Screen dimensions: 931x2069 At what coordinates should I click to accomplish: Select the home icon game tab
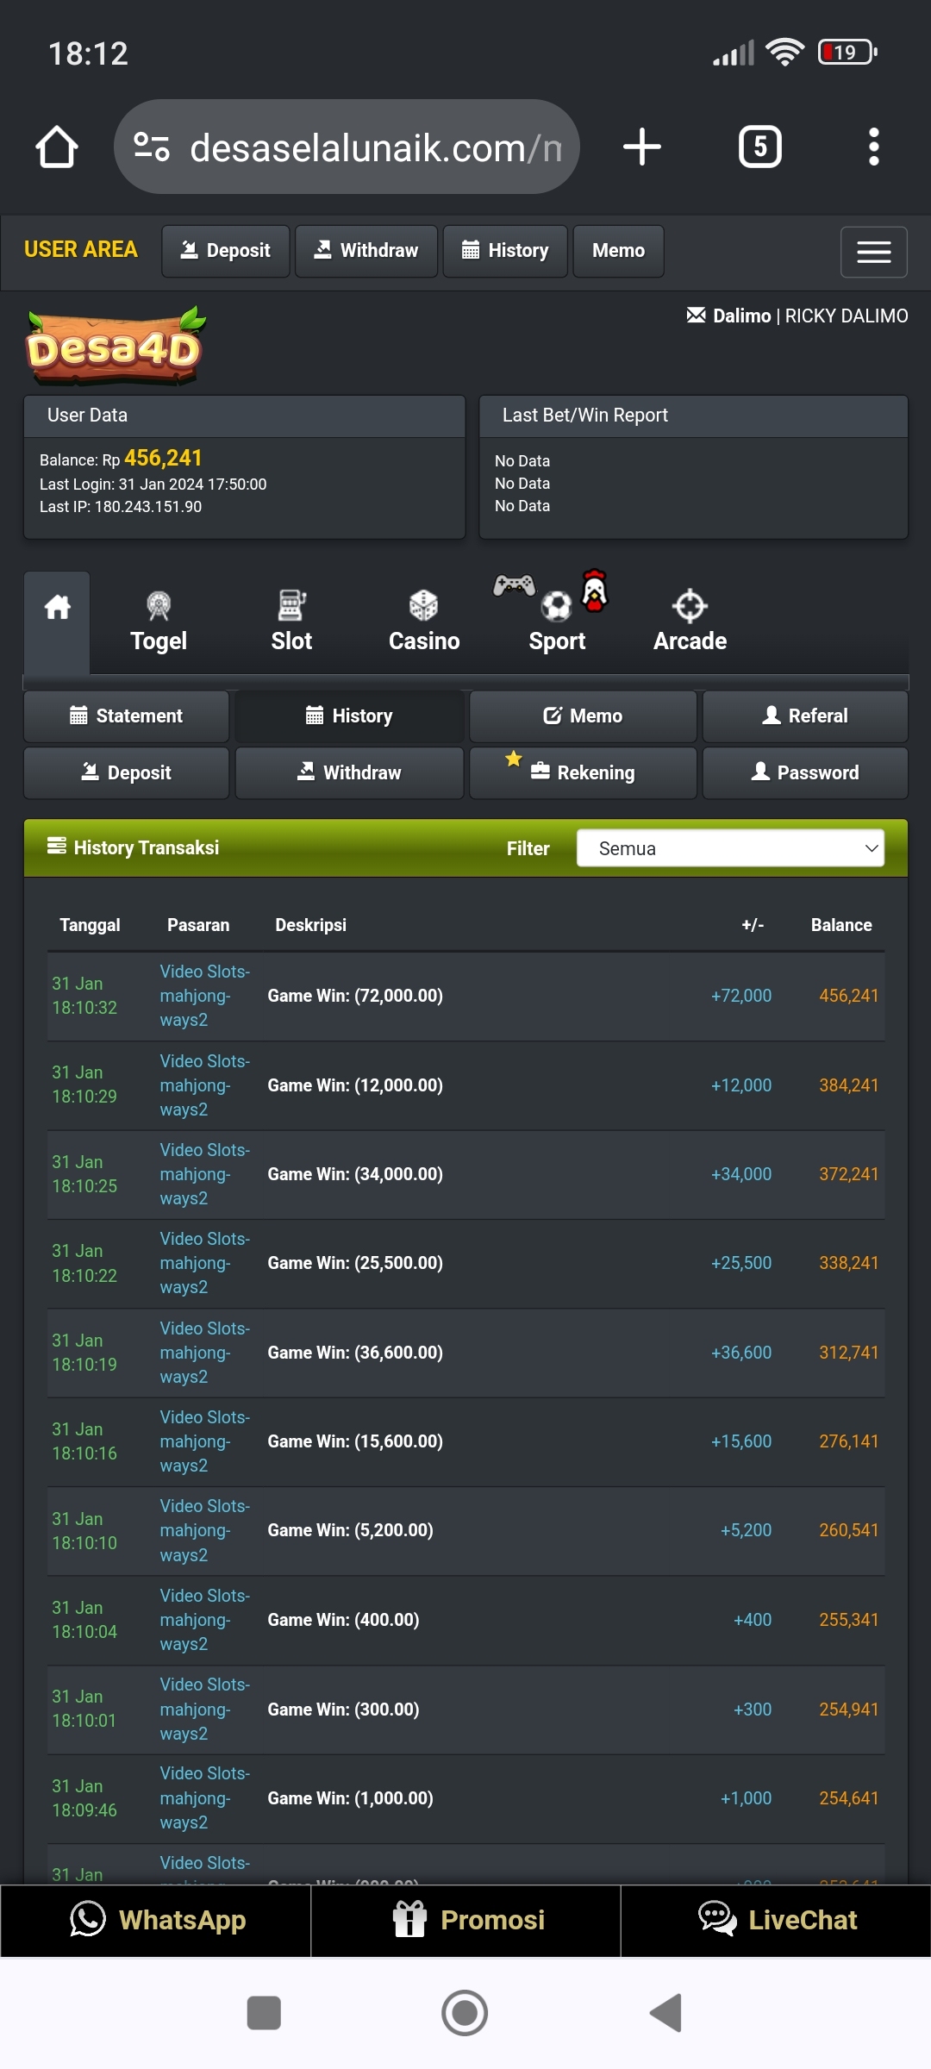57,609
